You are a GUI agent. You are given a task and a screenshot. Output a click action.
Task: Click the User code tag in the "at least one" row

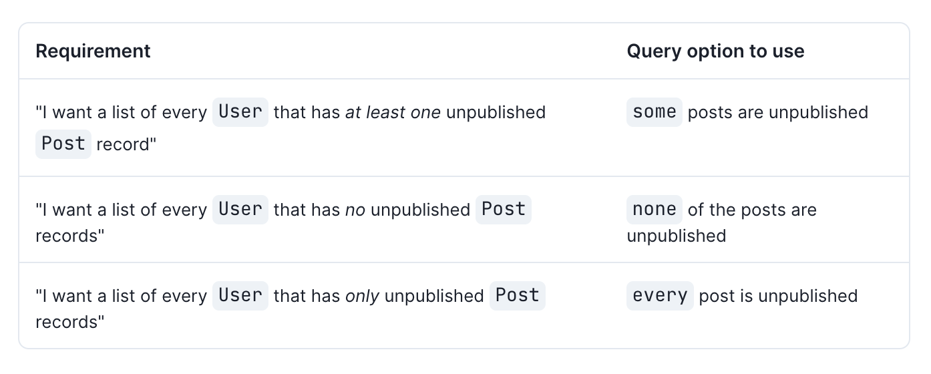(240, 112)
